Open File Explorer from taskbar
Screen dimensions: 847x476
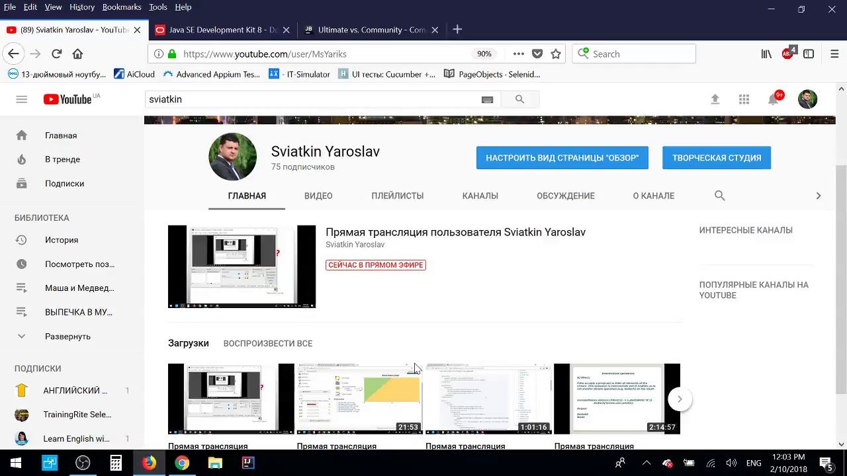(215, 463)
